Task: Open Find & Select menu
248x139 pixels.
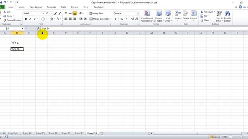Action: tap(227, 16)
